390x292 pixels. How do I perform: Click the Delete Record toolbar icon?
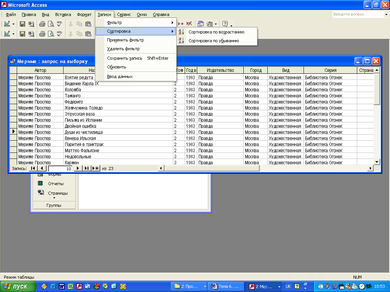(189, 24)
